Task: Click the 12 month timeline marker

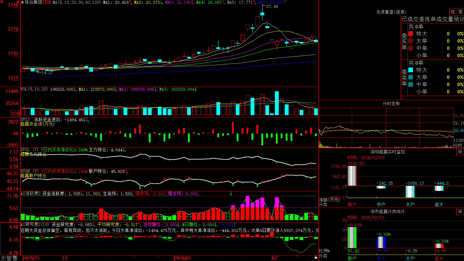Action: [x=65, y=258]
